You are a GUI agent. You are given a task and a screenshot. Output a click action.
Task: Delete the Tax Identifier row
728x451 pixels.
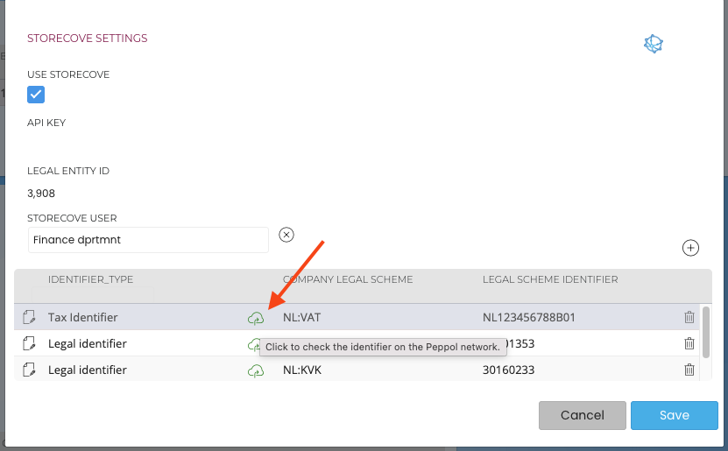click(x=689, y=317)
